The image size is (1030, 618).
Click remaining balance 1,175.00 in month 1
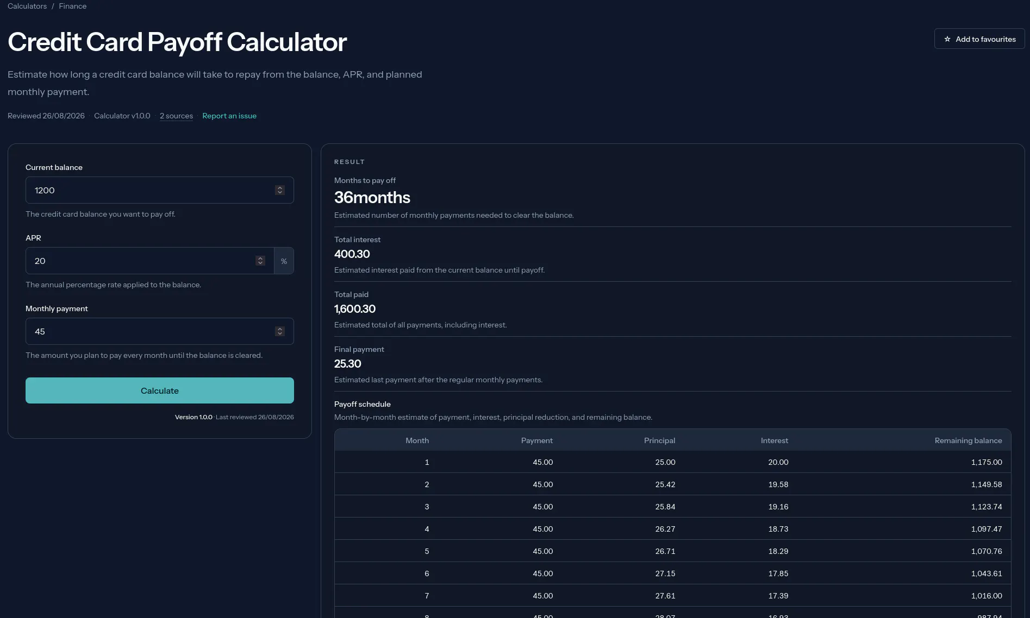(x=987, y=462)
